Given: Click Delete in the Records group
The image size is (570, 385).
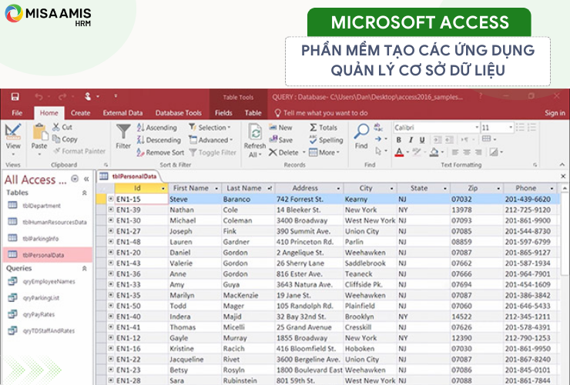Looking at the screenshot, I should (283, 152).
